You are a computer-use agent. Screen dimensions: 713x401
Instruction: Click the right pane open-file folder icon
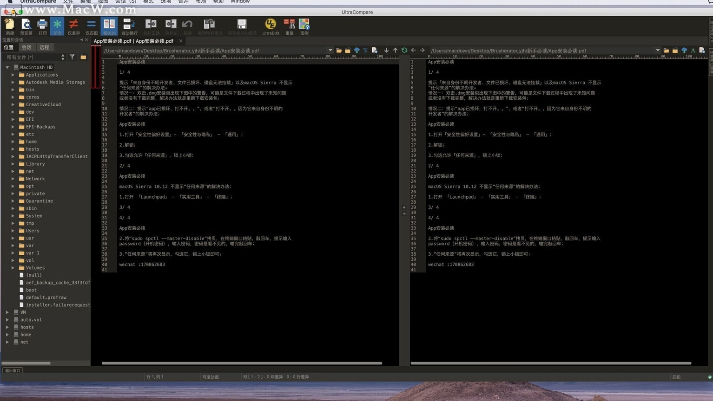[666, 50]
